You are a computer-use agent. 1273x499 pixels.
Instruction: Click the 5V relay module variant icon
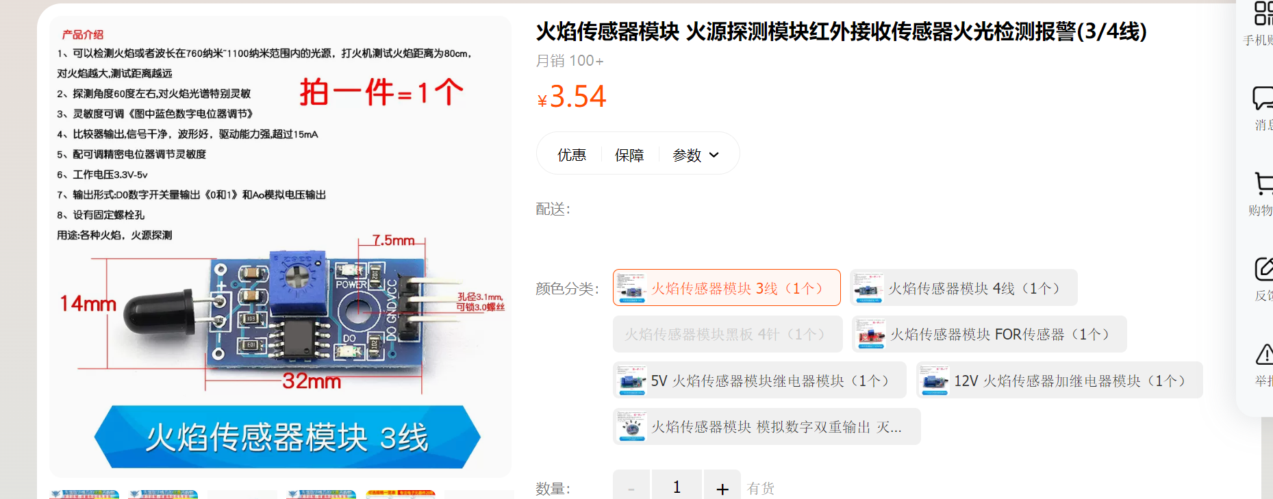631,381
